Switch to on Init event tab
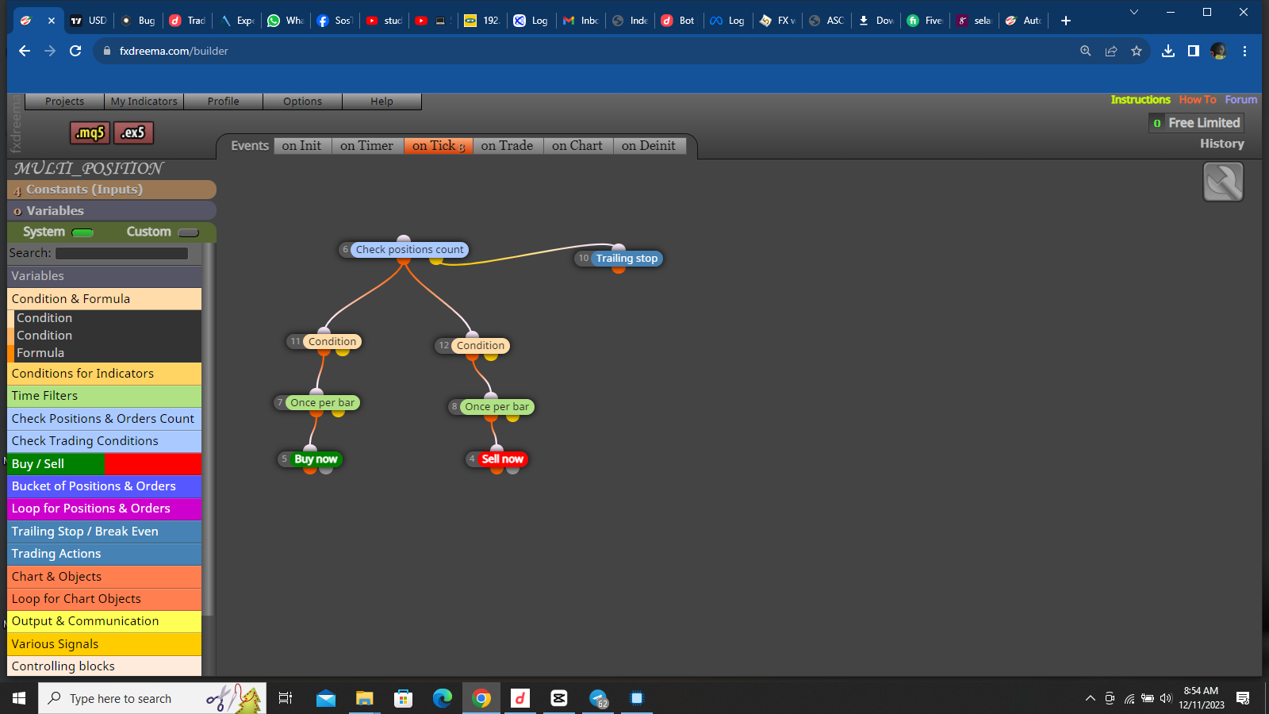 tap(301, 146)
